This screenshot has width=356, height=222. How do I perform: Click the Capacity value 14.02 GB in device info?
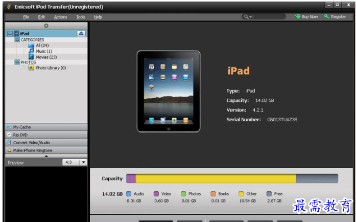point(265,101)
